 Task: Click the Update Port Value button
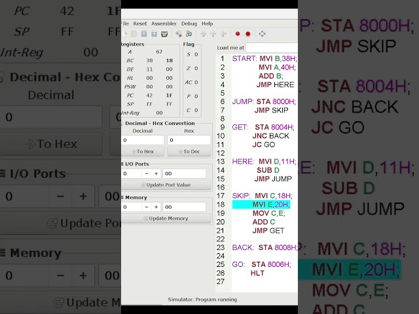pos(166,184)
